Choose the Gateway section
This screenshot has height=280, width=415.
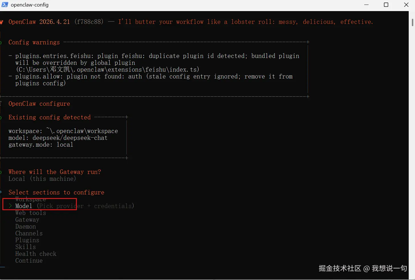(x=27, y=220)
